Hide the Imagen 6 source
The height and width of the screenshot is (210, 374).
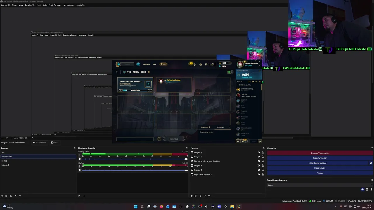click(x=259, y=157)
